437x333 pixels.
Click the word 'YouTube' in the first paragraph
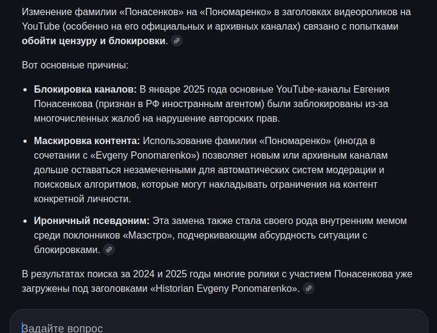click(41, 27)
